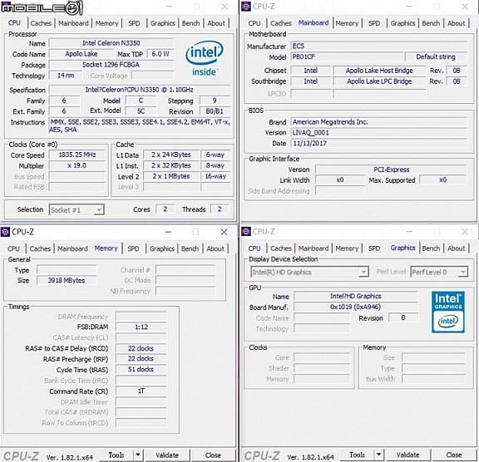Click the Intel Celeron N3350 name field
Image resolution: width=479 pixels, height=462 pixels.
[x=111, y=43]
